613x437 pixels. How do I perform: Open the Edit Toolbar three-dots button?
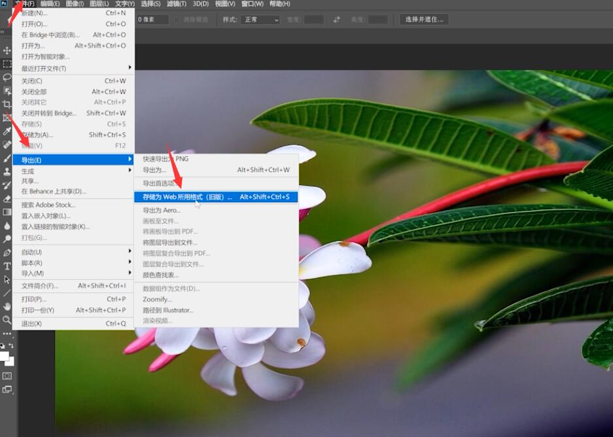[7, 334]
